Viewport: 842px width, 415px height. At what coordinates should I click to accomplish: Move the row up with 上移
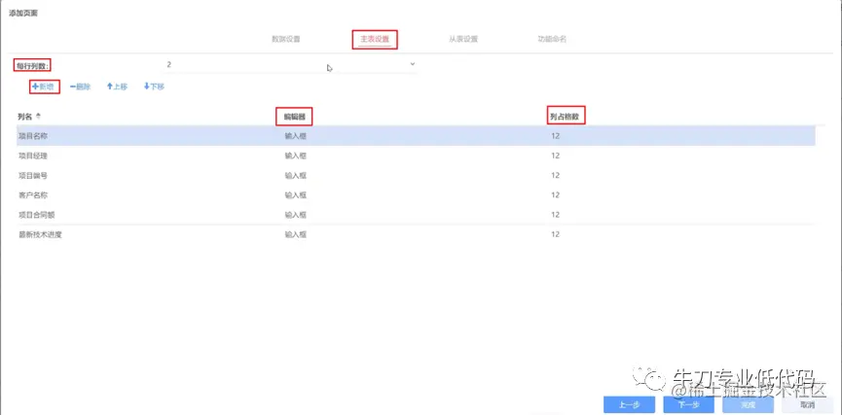[x=117, y=86]
